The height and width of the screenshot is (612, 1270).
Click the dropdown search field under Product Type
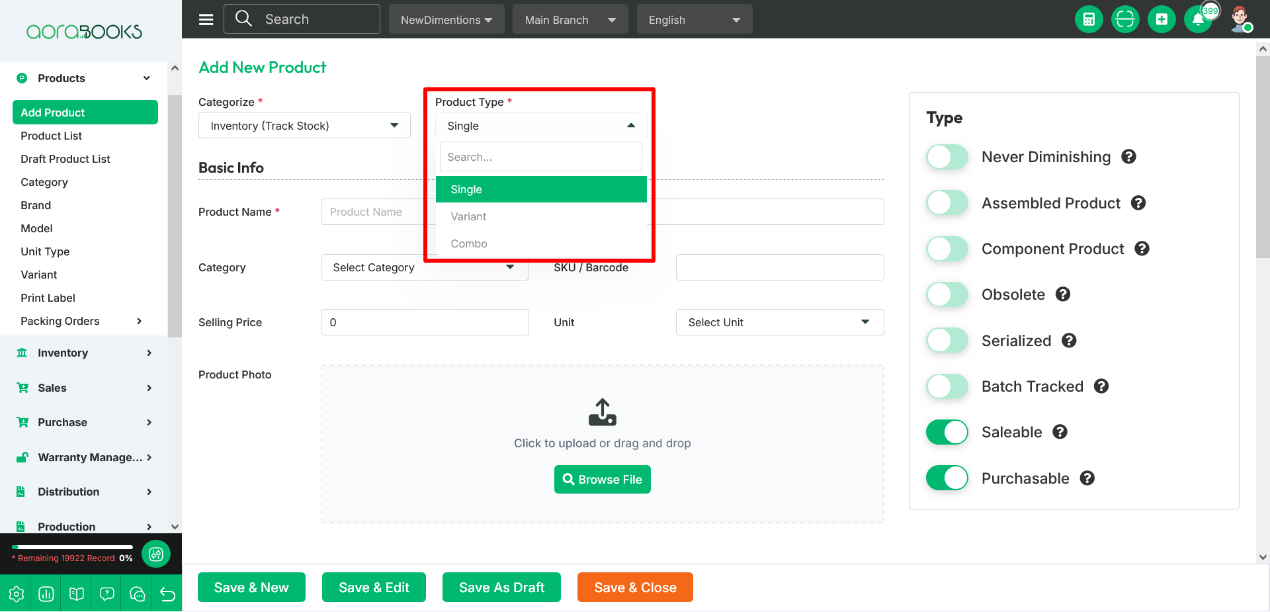point(541,157)
